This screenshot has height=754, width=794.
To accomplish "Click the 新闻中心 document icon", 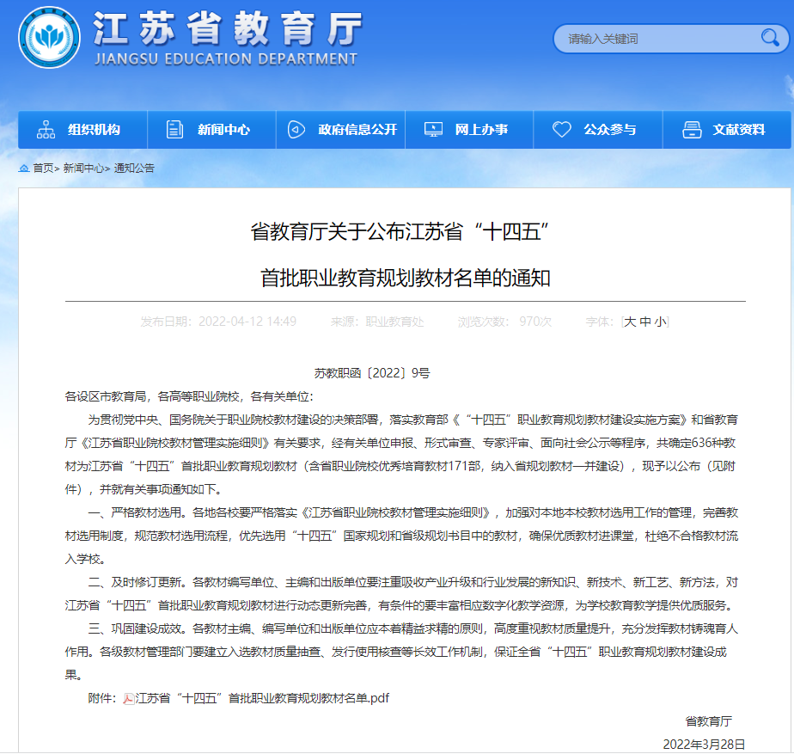I will click(x=175, y=130).
